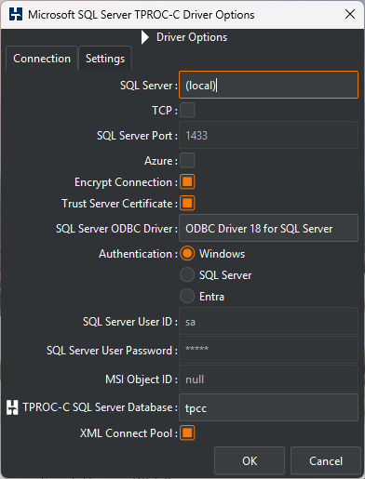Click the 'SQL Server ODBC Driver :' label
Screen dimensions: 365x479
click(x=116, y=229)
